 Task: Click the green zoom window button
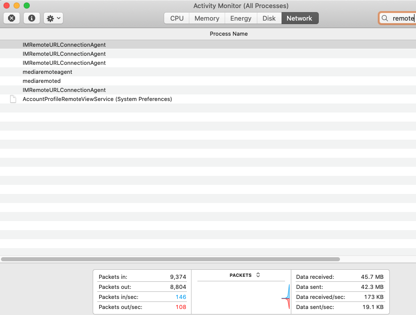coord(27,6)
